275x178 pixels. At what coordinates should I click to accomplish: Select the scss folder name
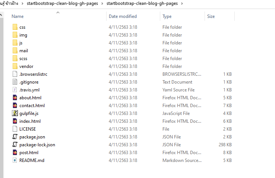(x=23, y=59)
